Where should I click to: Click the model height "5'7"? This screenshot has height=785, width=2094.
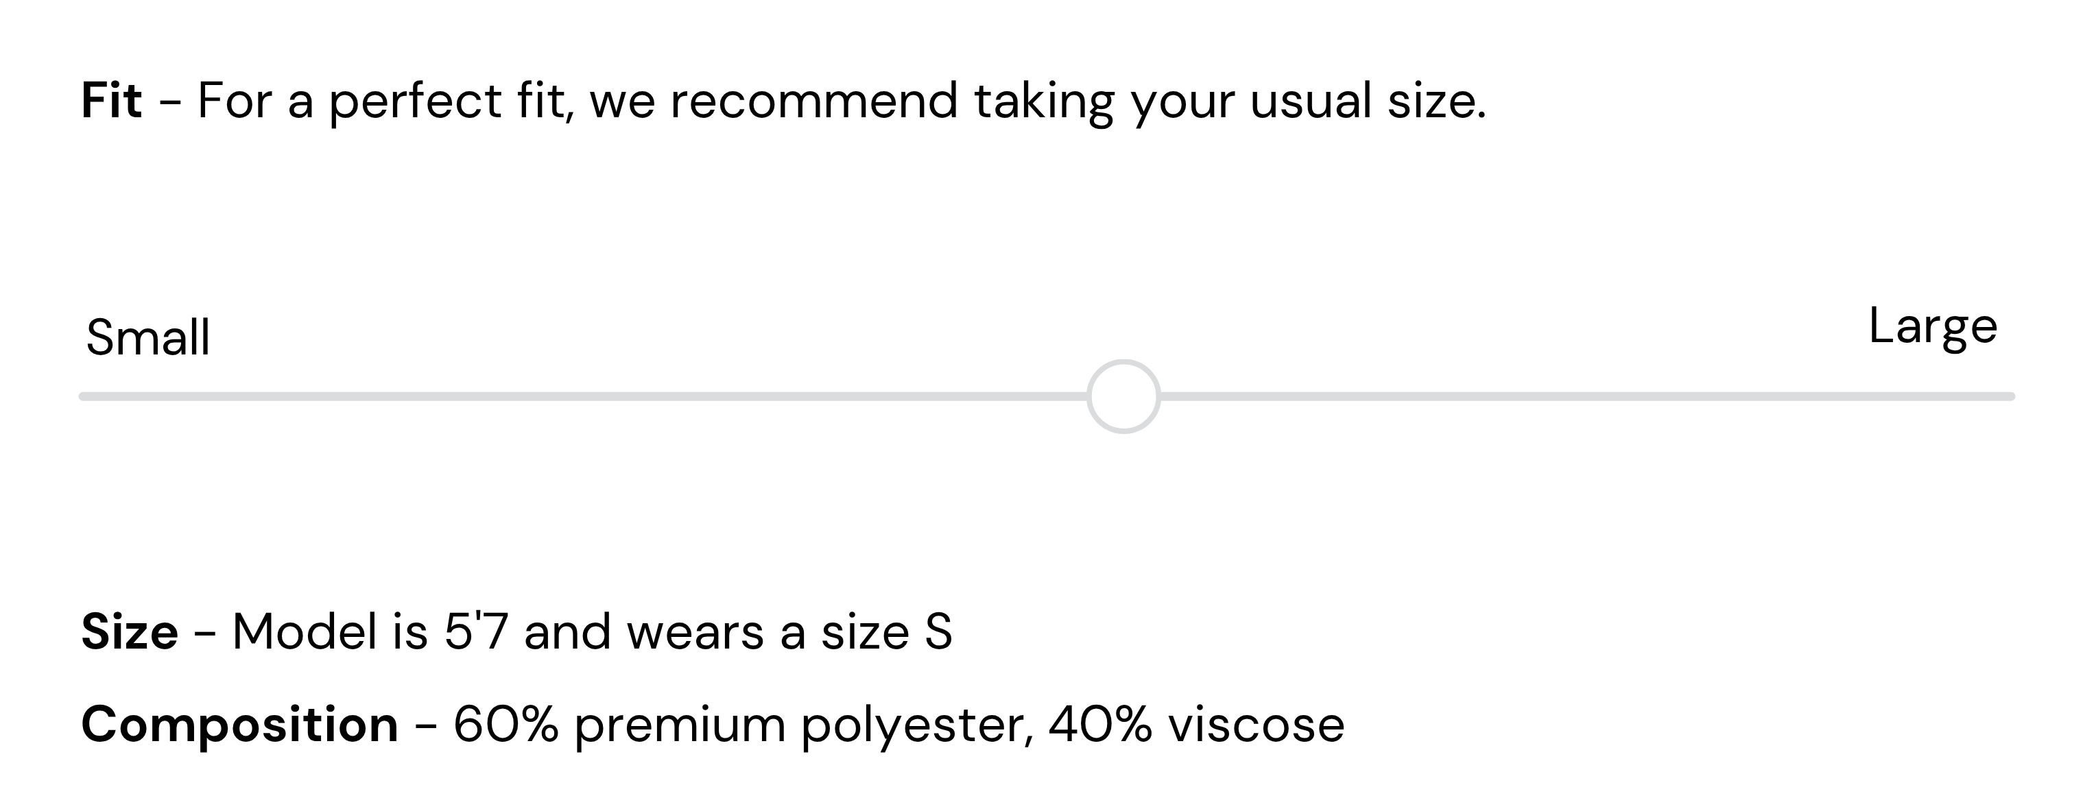[475, 631]
